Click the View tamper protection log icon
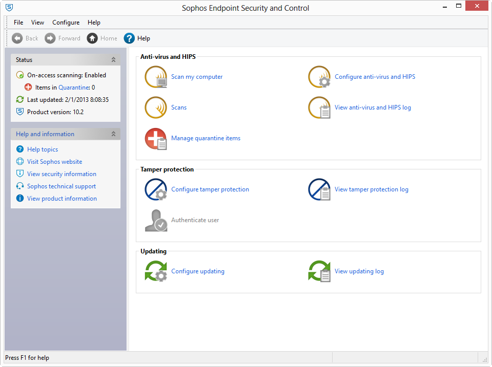492x367 pixels. pos(319,189)
